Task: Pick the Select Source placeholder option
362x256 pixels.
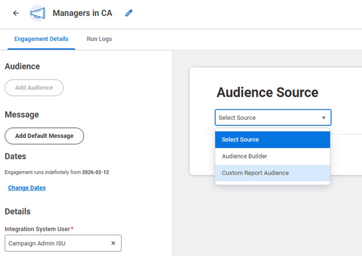Action: click(240, 139)
